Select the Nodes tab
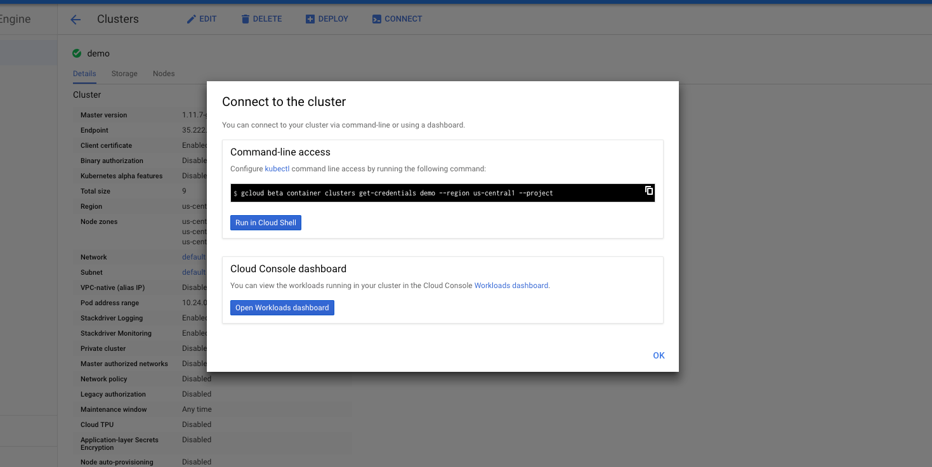 click(164, 74)
